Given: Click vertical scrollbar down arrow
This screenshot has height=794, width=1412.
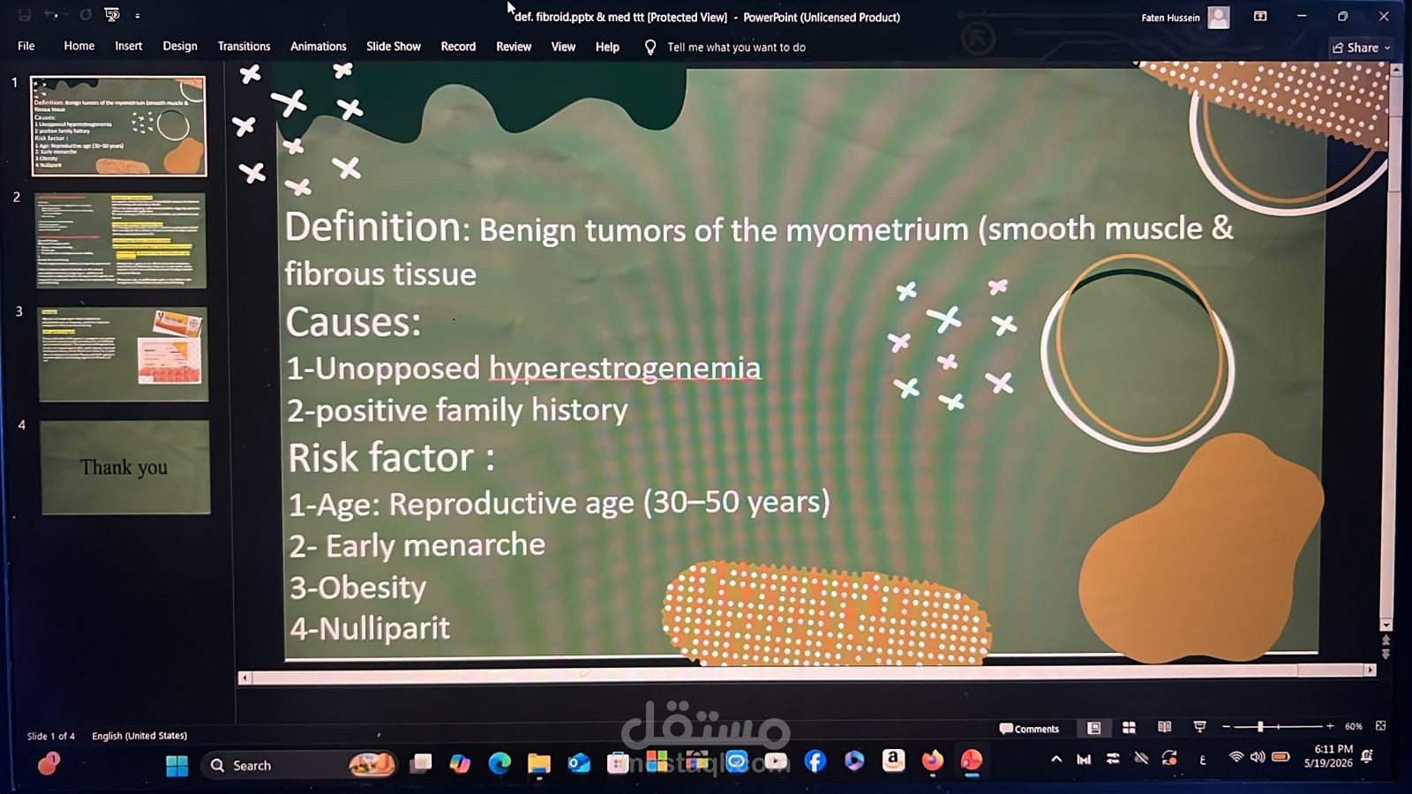Looking at the screenshot, I should (x=1386, y=625).
